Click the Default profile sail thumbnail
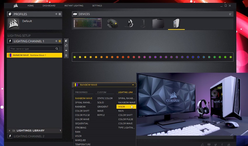The image size is (248, 146). [x=14, y=23]
